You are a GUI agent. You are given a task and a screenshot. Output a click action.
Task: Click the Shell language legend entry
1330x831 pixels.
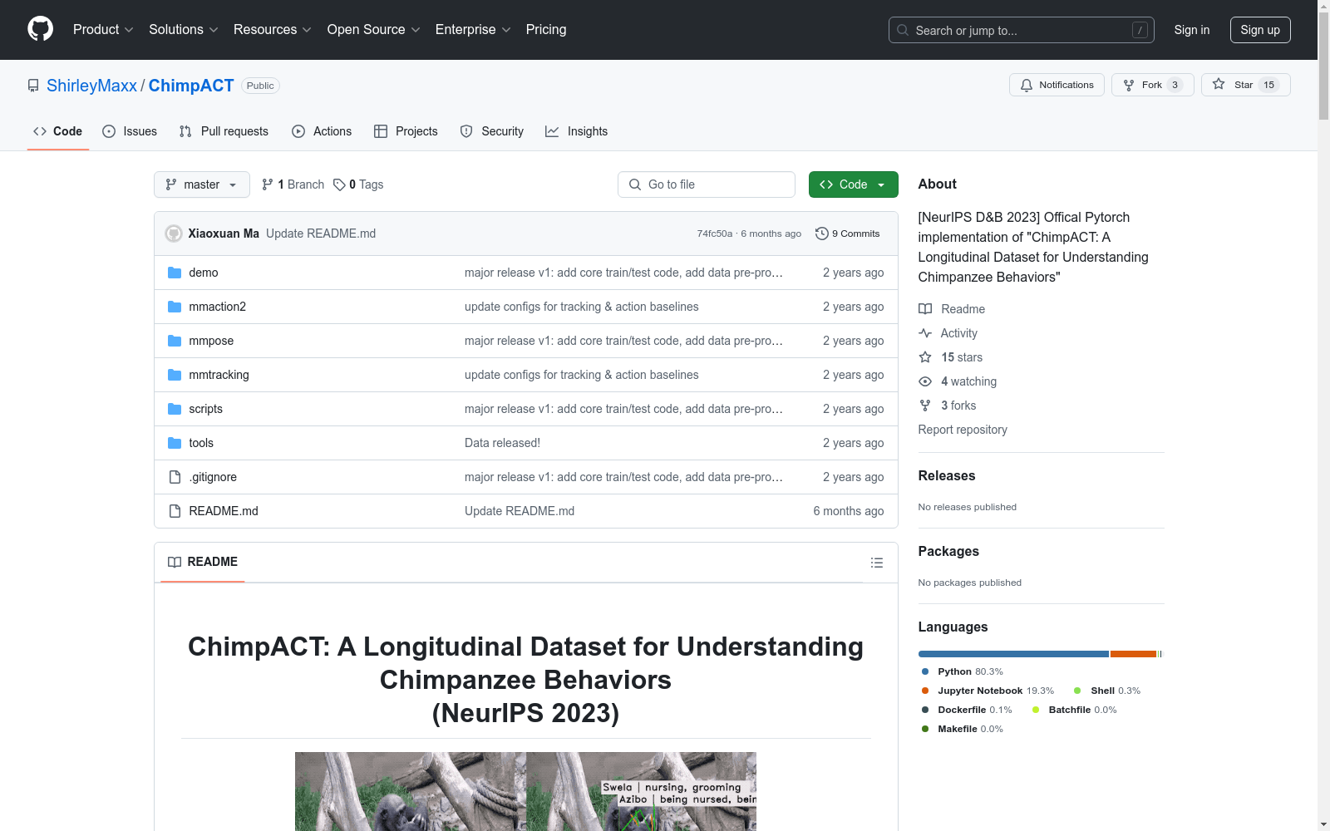[x=1106, y=691]
